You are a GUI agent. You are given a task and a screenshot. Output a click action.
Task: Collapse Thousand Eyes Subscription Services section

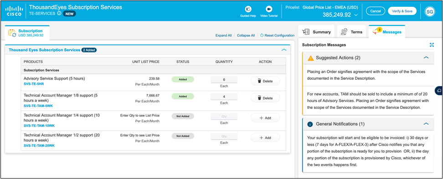[x=284, y=50]
